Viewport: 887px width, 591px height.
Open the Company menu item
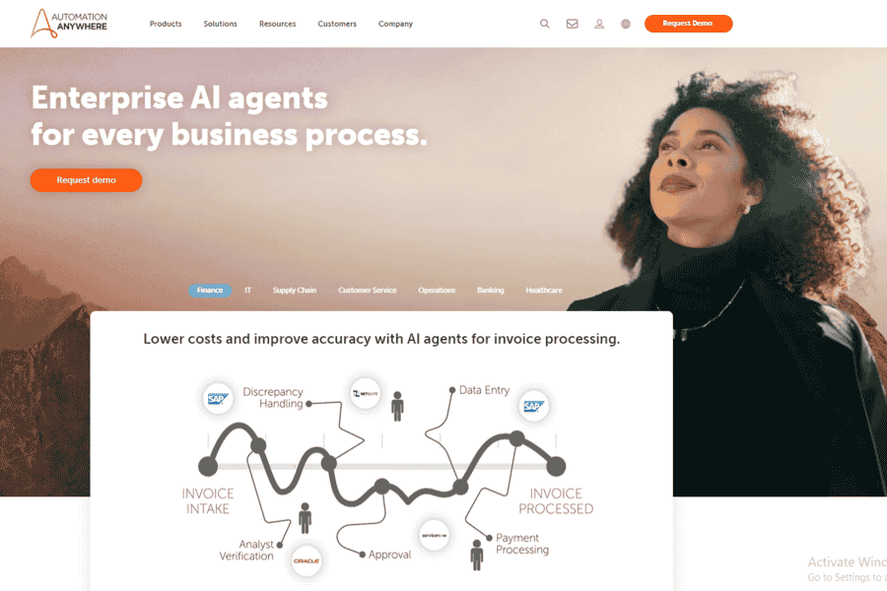pyautogui.click(x=395, y=24)
